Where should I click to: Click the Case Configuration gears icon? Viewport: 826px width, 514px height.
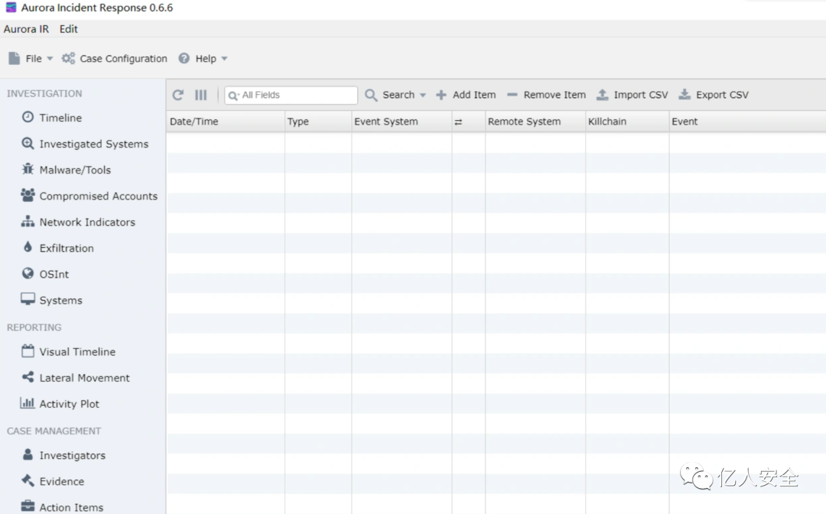(68, 58)
